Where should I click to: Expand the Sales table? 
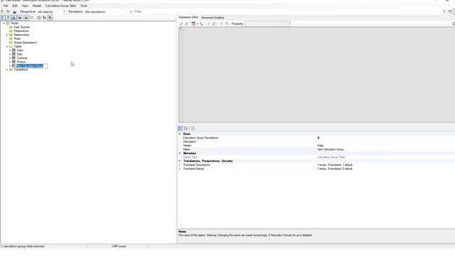click(x=10, y=50)
